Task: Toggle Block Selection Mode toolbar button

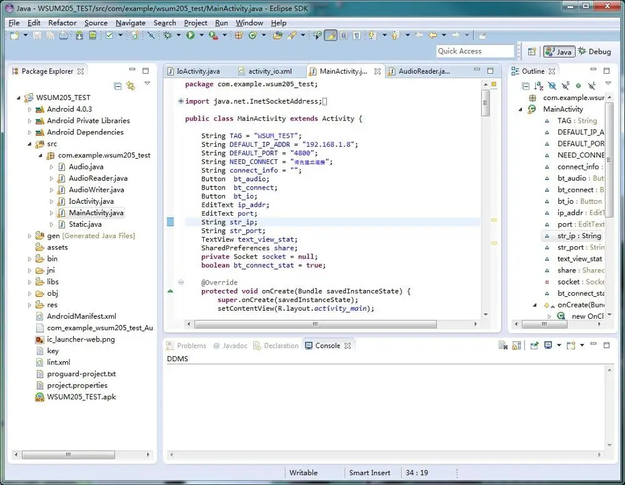Action: point(344,36)
